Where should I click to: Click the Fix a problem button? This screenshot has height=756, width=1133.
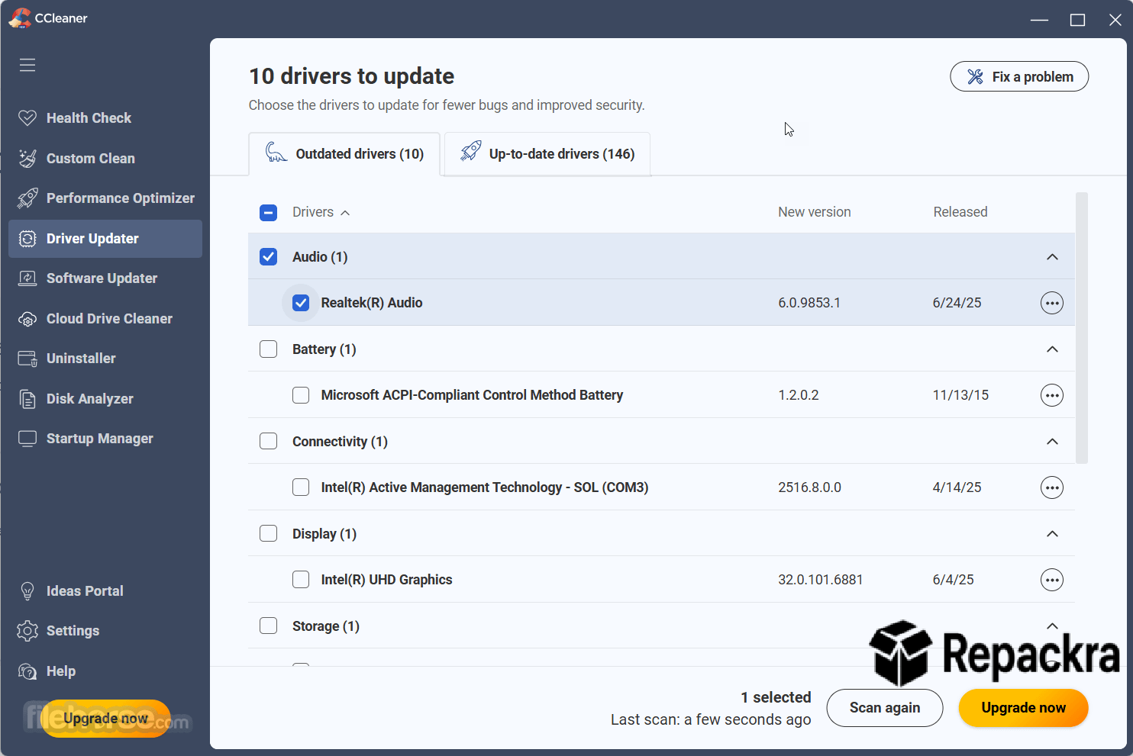pyautogui.click(x=1019, y=76)
